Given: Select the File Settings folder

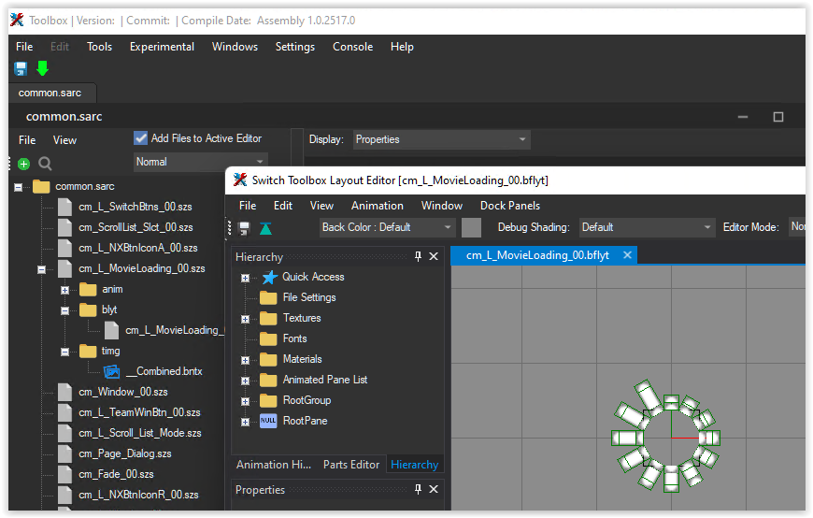Looking at the screenshot, I should 297,297.
